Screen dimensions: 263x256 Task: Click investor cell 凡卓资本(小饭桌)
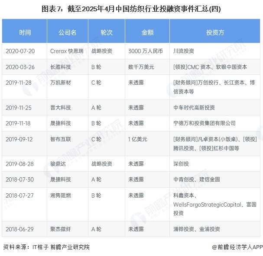coord(215,144)
